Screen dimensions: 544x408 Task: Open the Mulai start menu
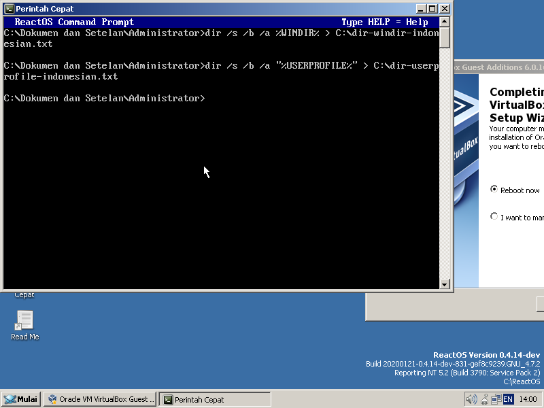pyautogui.click(x=21, y=399)
